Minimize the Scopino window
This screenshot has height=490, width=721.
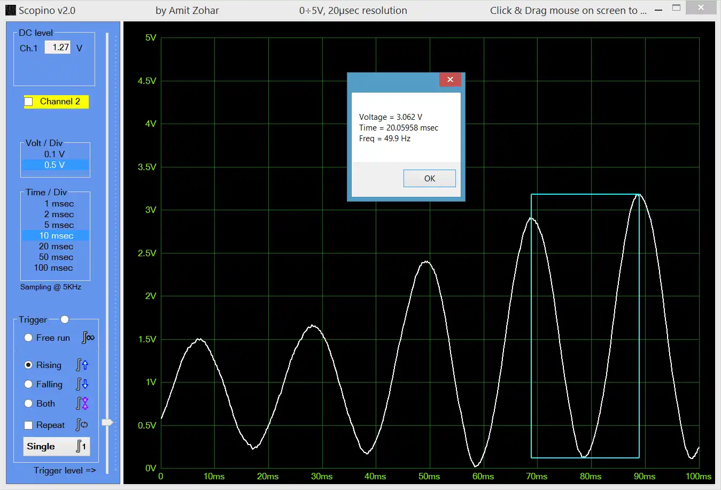(658, 10)
